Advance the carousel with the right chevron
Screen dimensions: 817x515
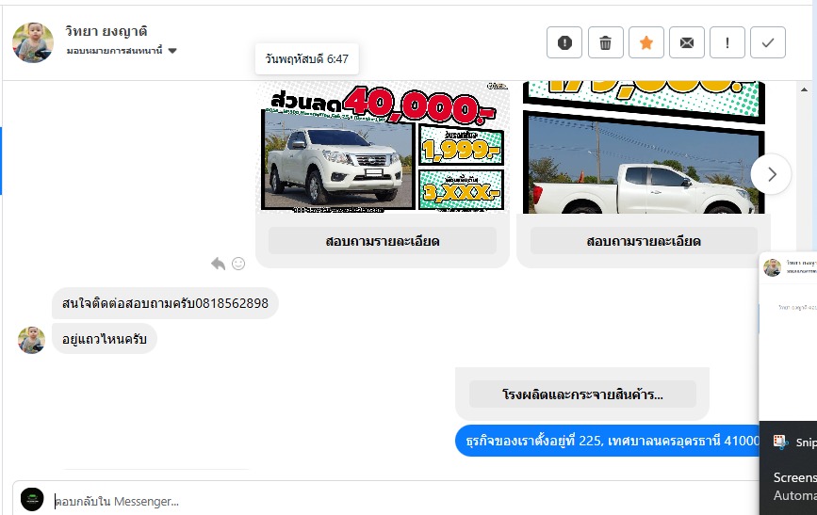pyautogui.click(x=771, y=174)
